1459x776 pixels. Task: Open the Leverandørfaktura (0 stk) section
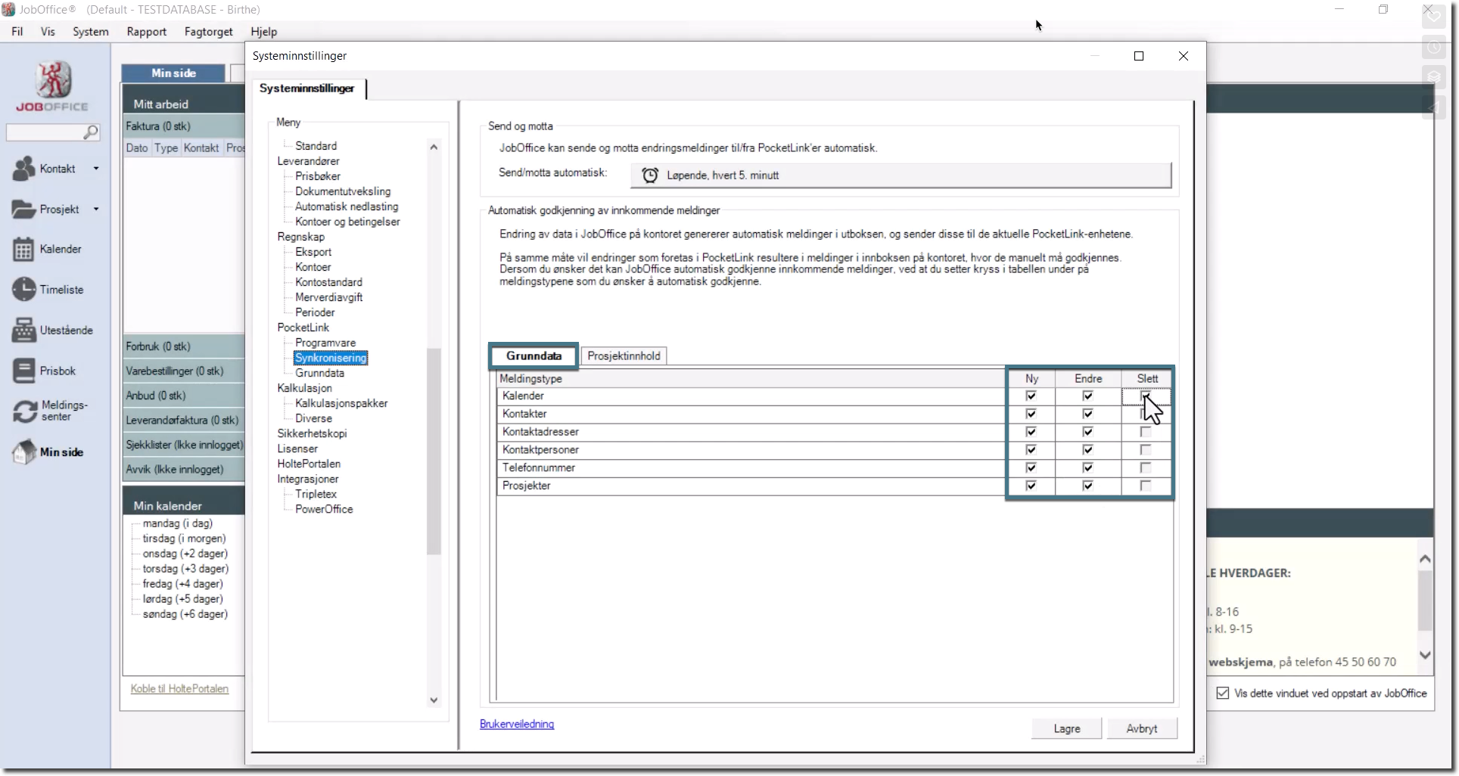pyautogui.click(x=185, y=421)
